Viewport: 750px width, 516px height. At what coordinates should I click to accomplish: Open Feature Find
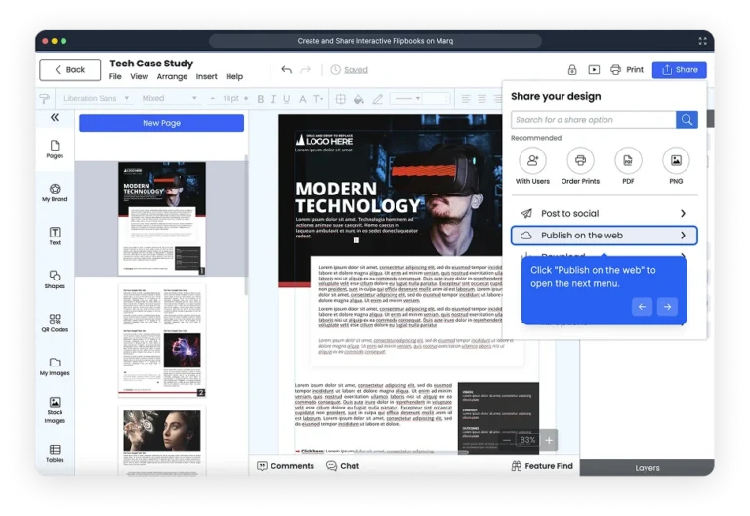[x=542, y=466]
